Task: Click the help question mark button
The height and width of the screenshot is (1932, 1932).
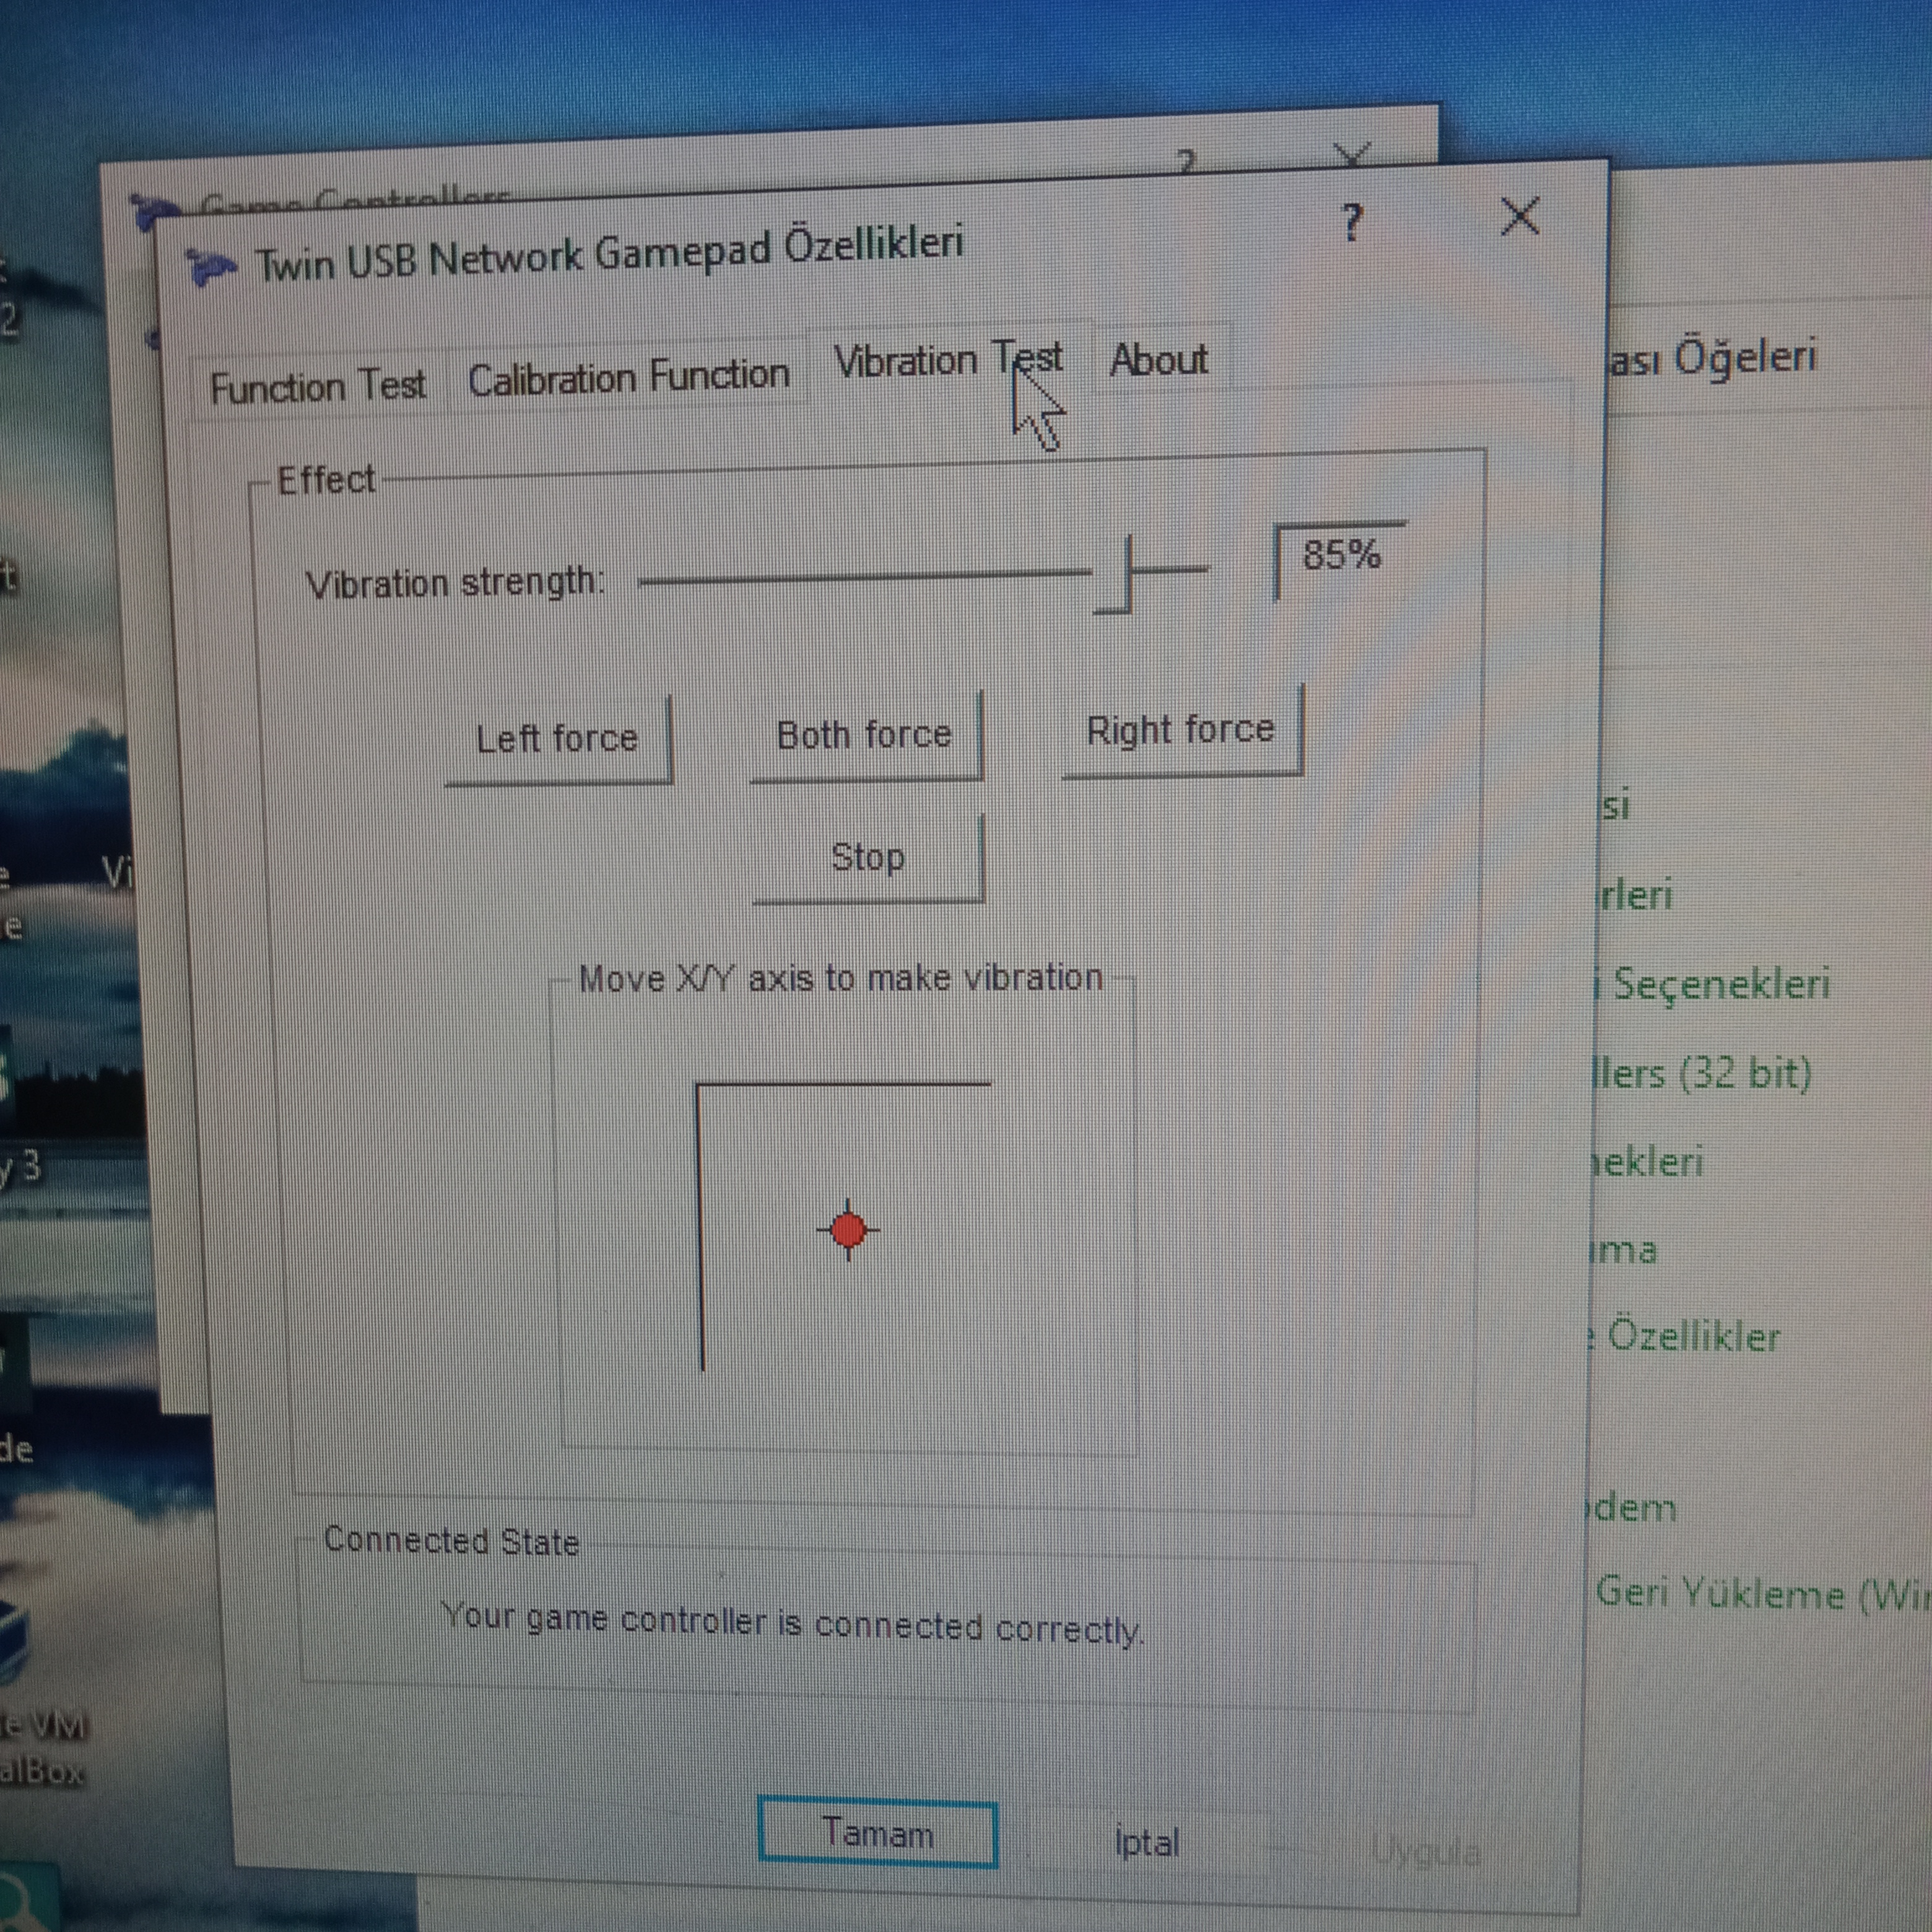Action: click(1352, 222)
